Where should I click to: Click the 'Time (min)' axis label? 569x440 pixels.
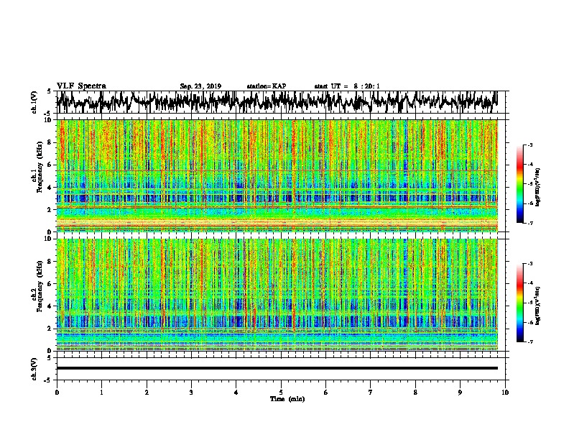tap(287, 399)
